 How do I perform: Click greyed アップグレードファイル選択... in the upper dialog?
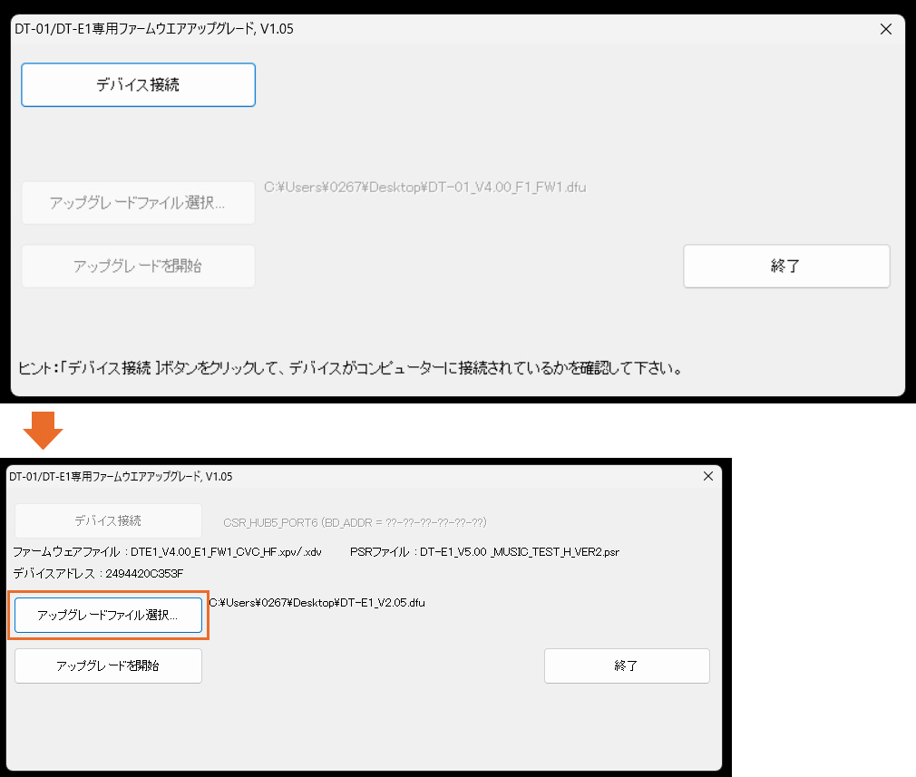pos(138,202)
